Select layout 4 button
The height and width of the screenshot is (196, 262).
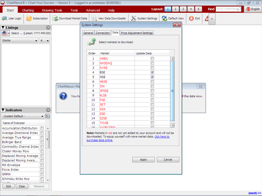click(191, 9)
